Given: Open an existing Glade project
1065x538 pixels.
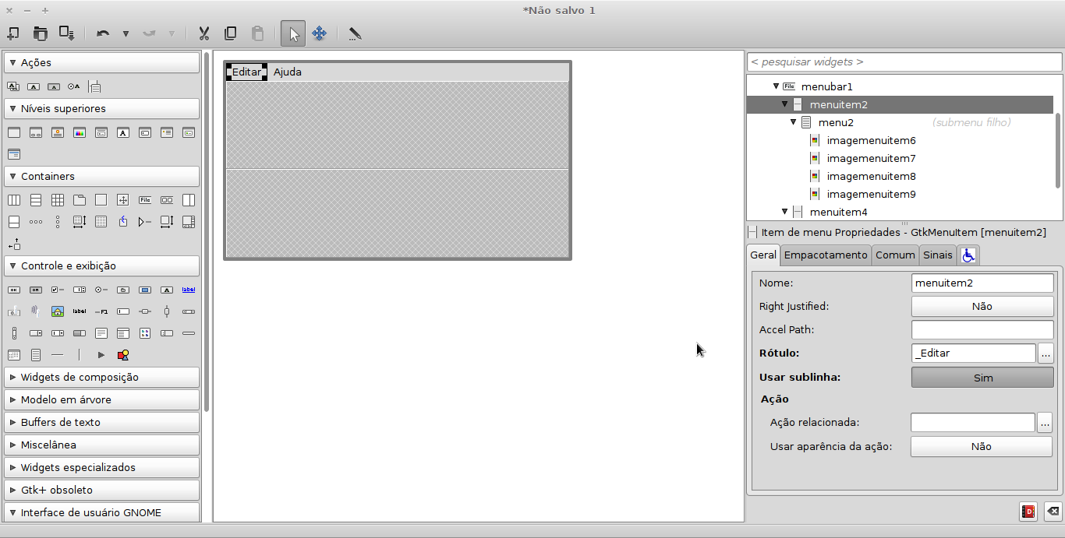Looking at the screenshot, I should 40,33.
